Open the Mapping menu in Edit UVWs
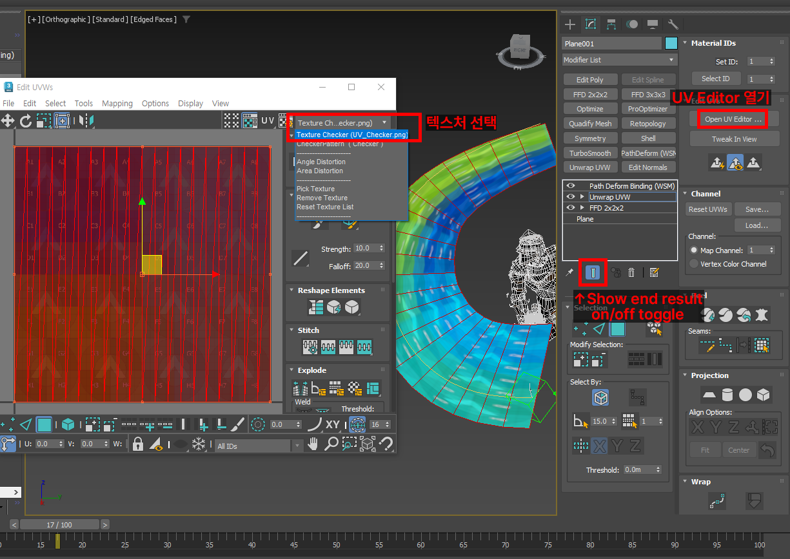Screen dimensions: 790x559 point(117,103)
